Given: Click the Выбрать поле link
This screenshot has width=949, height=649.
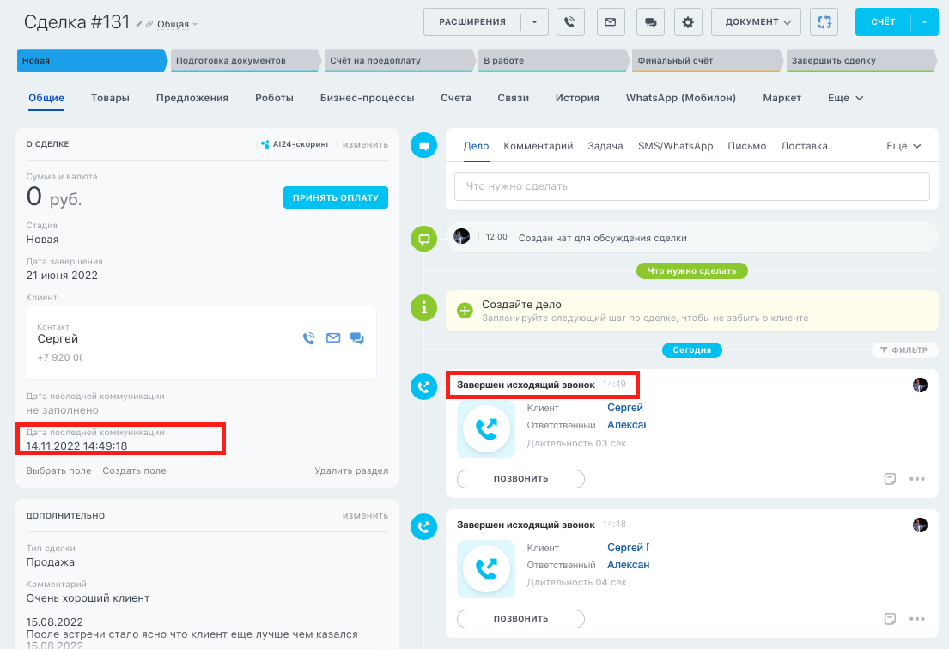Looking at the screenshot, I should [58, 470].
